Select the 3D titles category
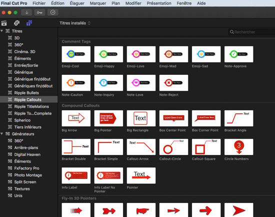 (29, 38)
